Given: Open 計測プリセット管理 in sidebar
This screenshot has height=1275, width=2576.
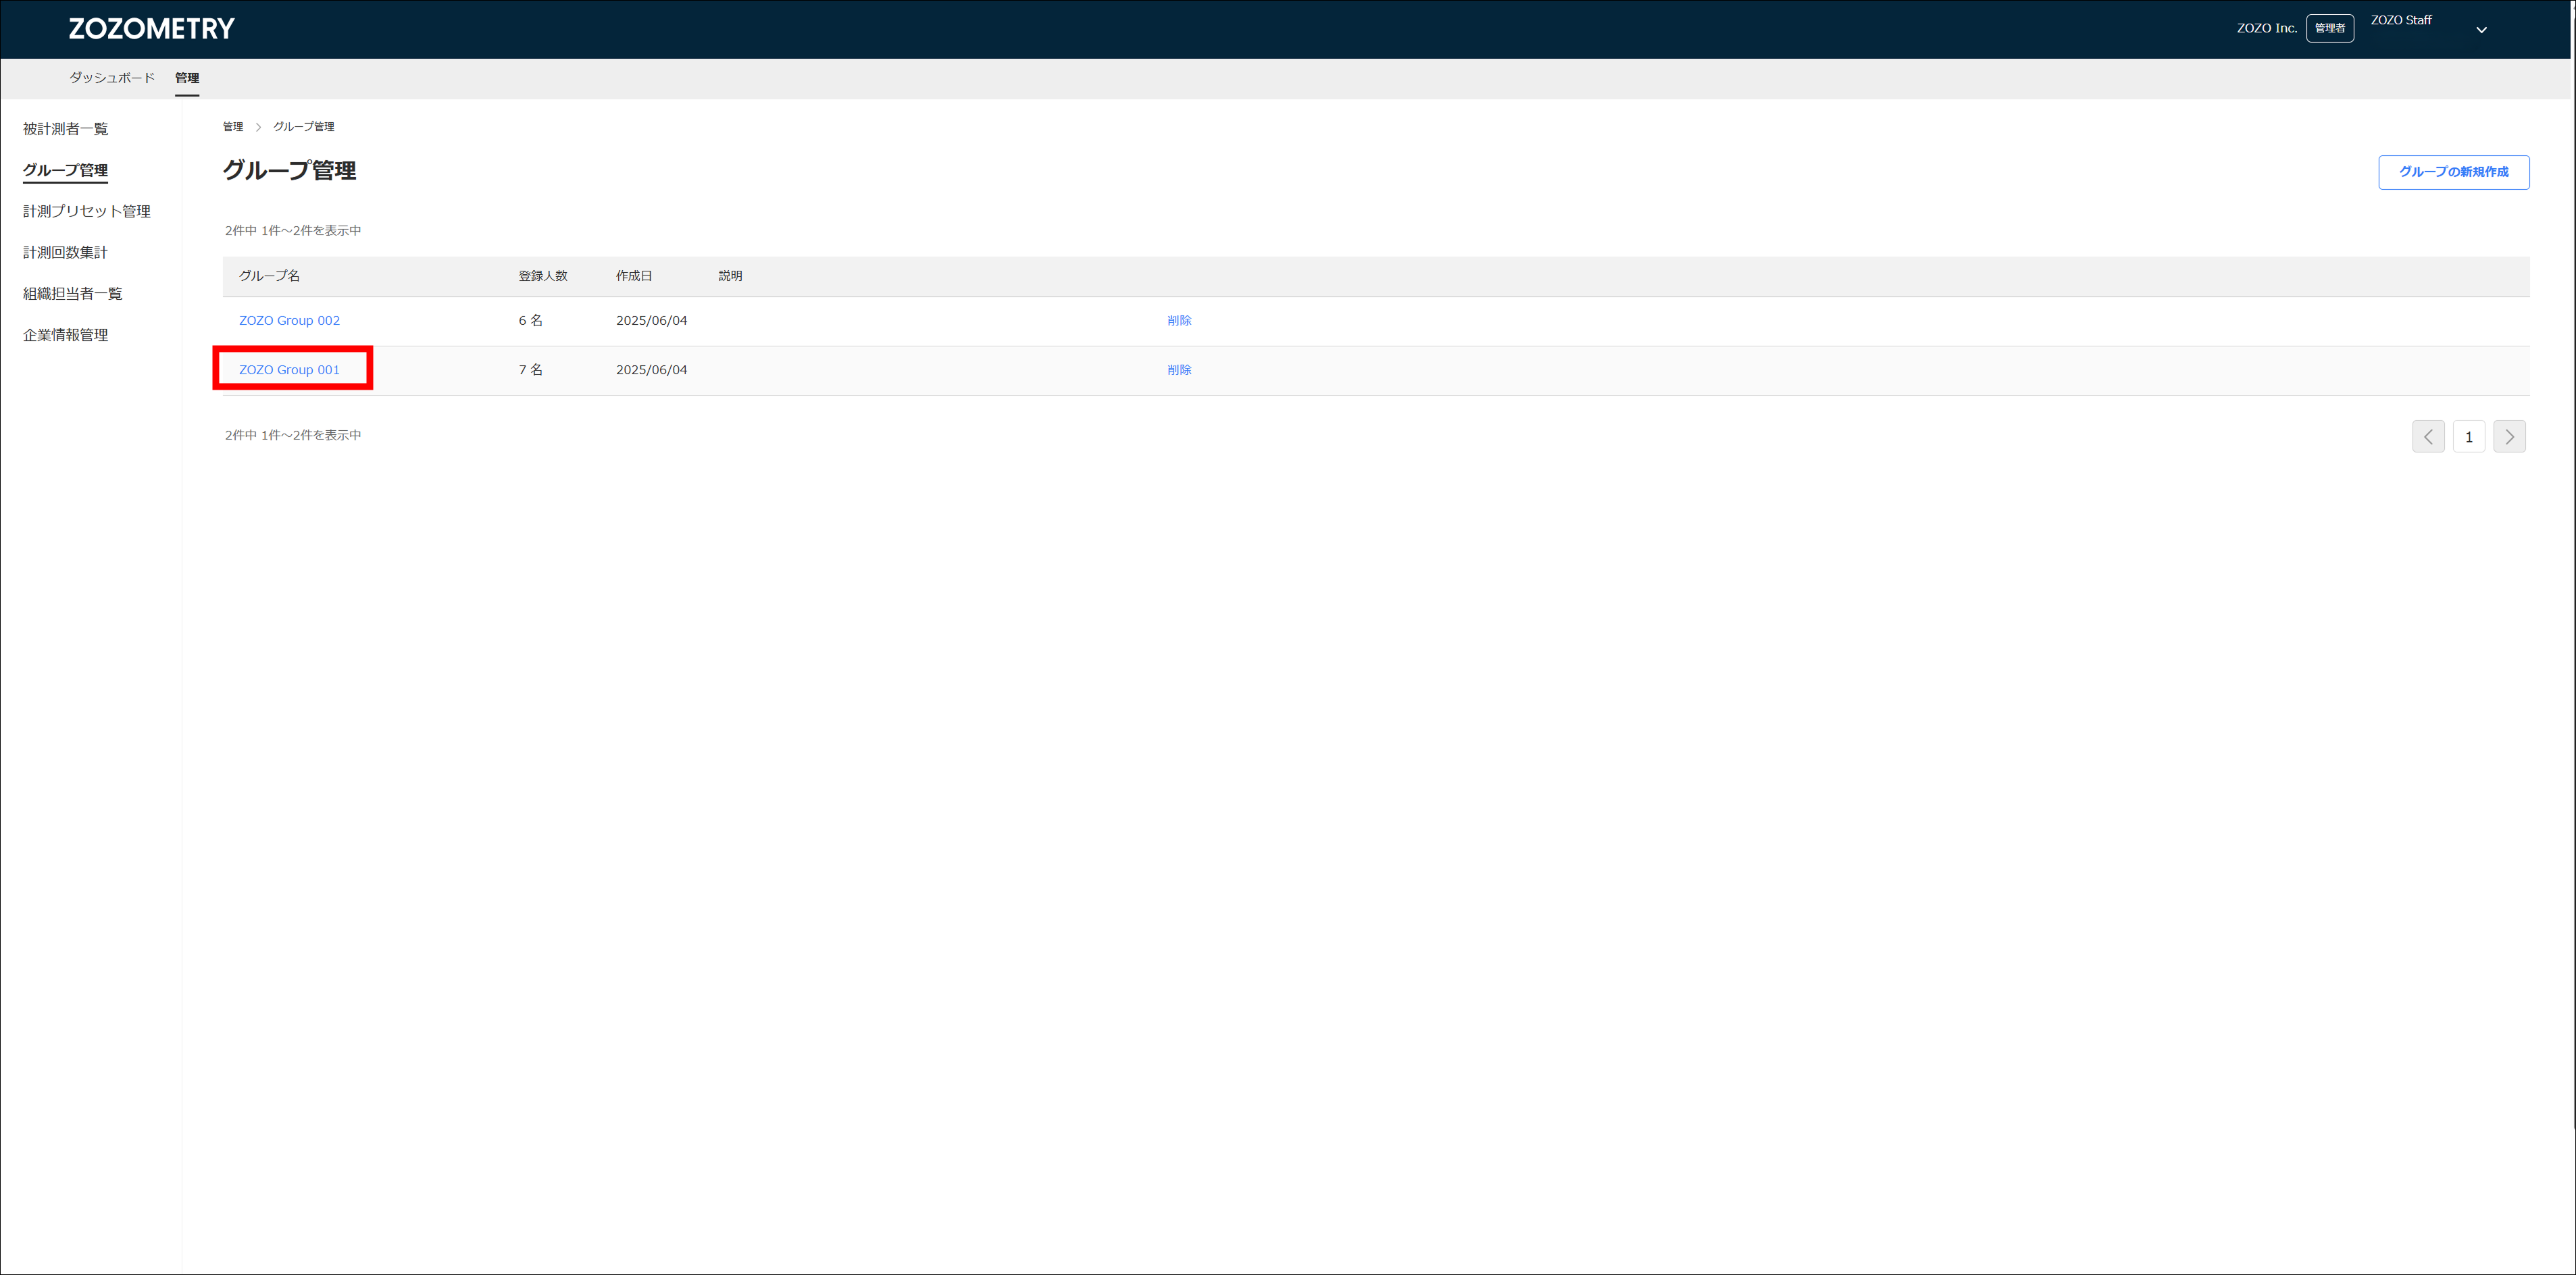Looking at the screenshot, I should [87, 211].
